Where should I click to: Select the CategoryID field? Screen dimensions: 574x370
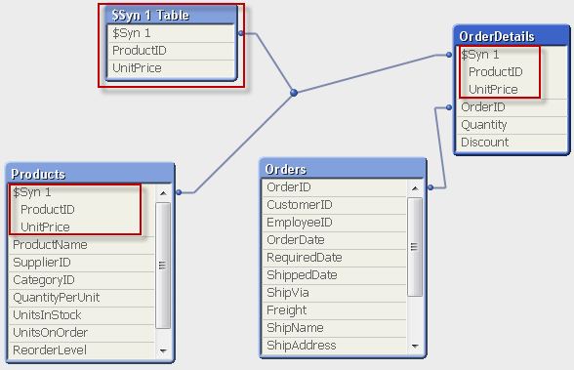coord(82,280)
